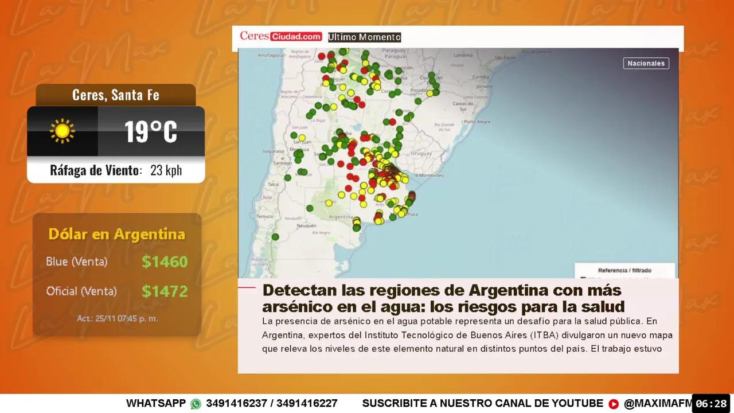Tap the green WhatsApp icon in the ticker

(196, 404)
